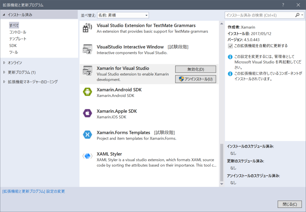Click the info icon beside この設定を変更するには

point(230,57)
